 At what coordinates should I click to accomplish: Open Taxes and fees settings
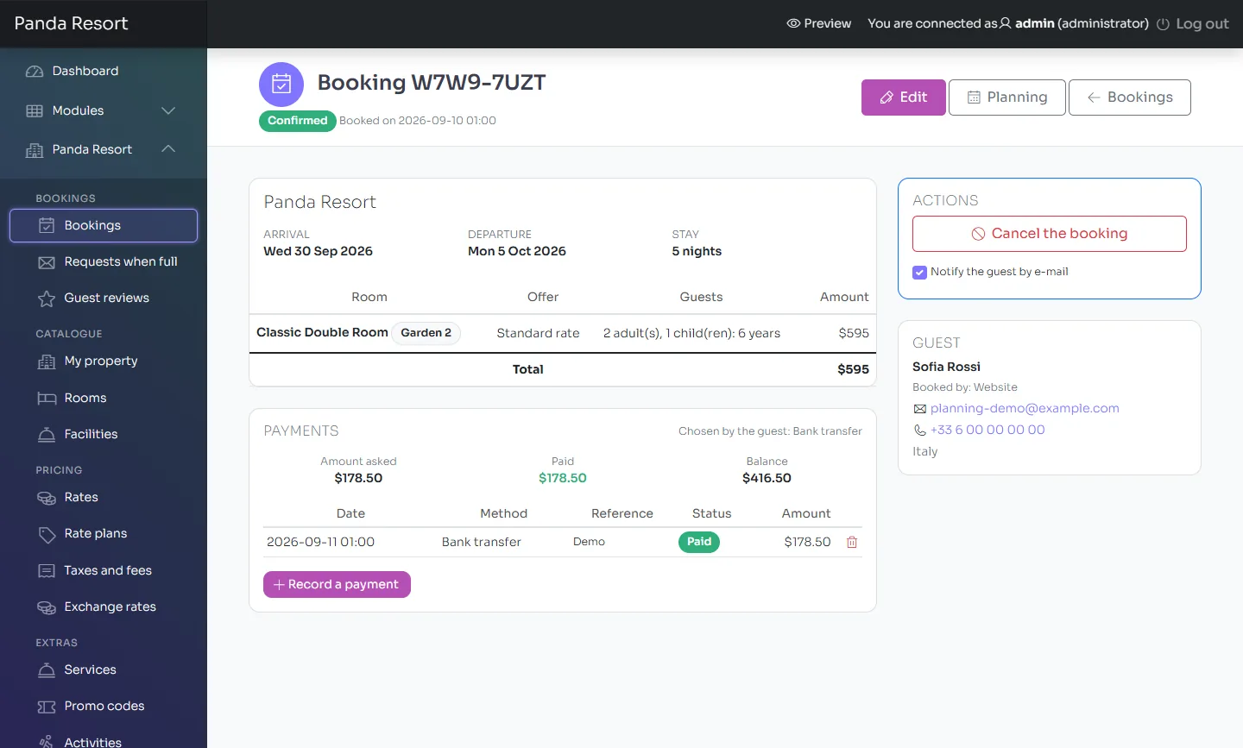click(108, 570)
